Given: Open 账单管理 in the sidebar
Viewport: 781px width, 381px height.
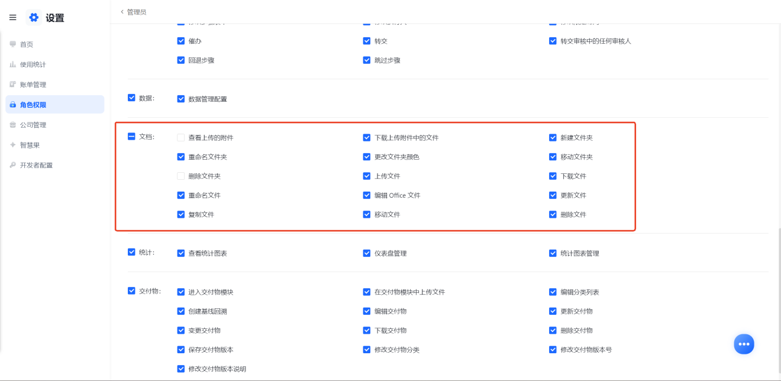Looking at the screenshot, I should coord(55,85).
